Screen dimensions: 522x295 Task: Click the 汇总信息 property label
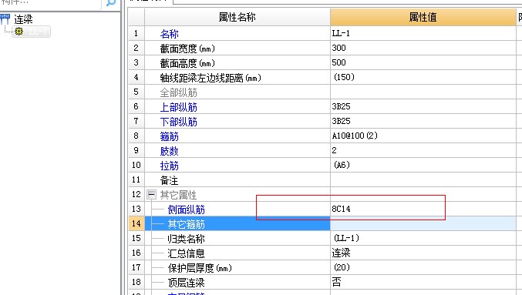(x=186, y=253)
